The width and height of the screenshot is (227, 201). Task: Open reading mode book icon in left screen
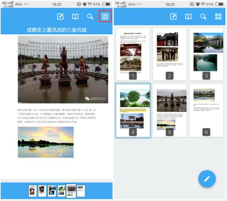coord(75,16)
